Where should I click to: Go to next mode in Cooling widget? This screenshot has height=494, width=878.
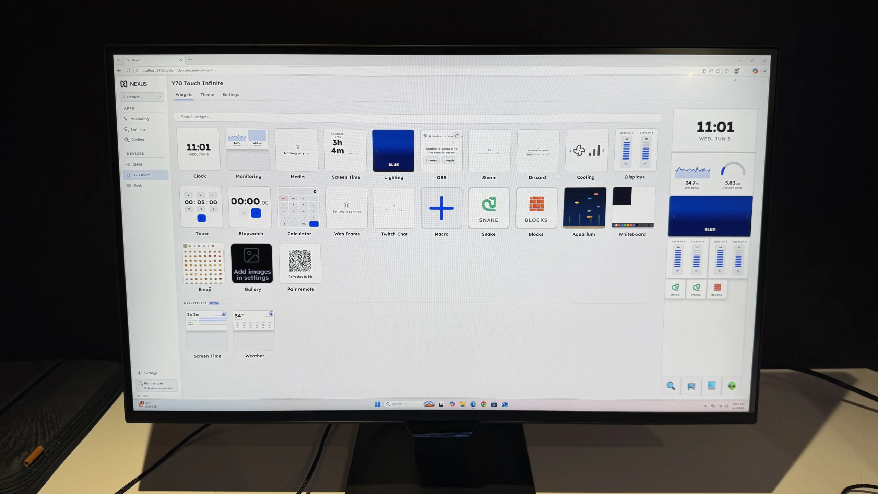603,150
